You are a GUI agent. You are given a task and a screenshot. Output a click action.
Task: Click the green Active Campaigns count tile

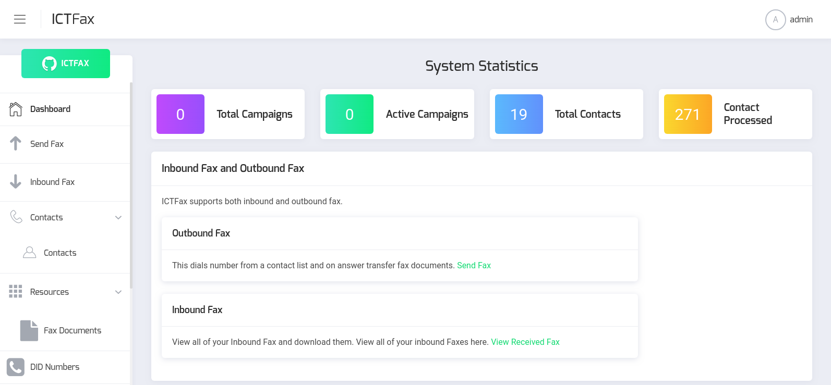pos(350,114)
